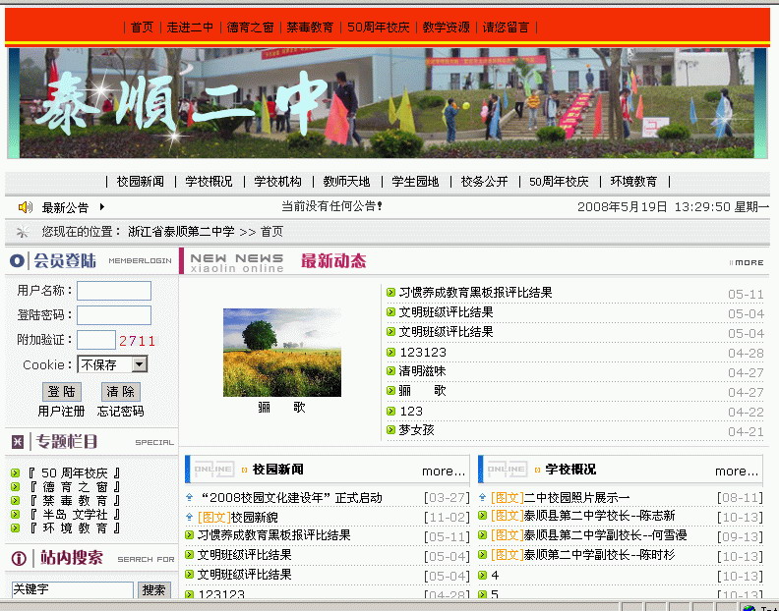
Task: Open 『禁毒教育』 special topic
Action: pos(75,500)
